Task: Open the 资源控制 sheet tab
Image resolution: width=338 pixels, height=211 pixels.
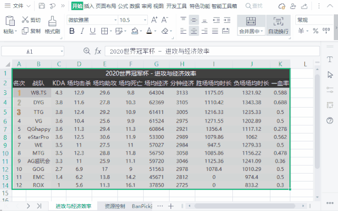Action: [x=115, y=206]
